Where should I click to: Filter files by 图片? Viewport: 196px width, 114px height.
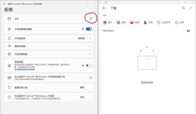pos(108,23)
